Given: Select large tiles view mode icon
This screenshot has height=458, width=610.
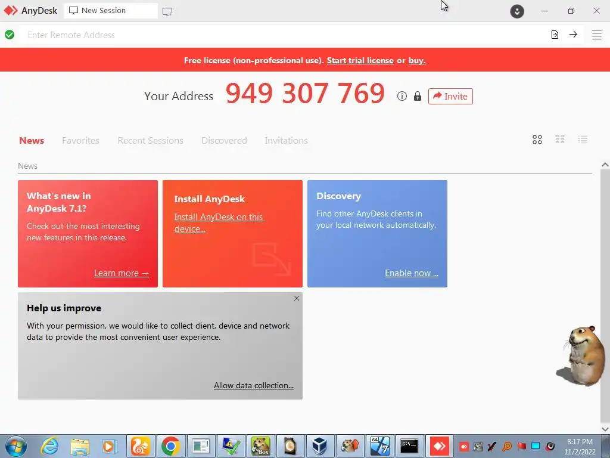Looking at the screenshot, I should click(537, 140).
